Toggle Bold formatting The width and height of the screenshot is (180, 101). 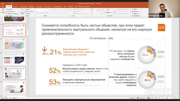click(x=37, y=13)
